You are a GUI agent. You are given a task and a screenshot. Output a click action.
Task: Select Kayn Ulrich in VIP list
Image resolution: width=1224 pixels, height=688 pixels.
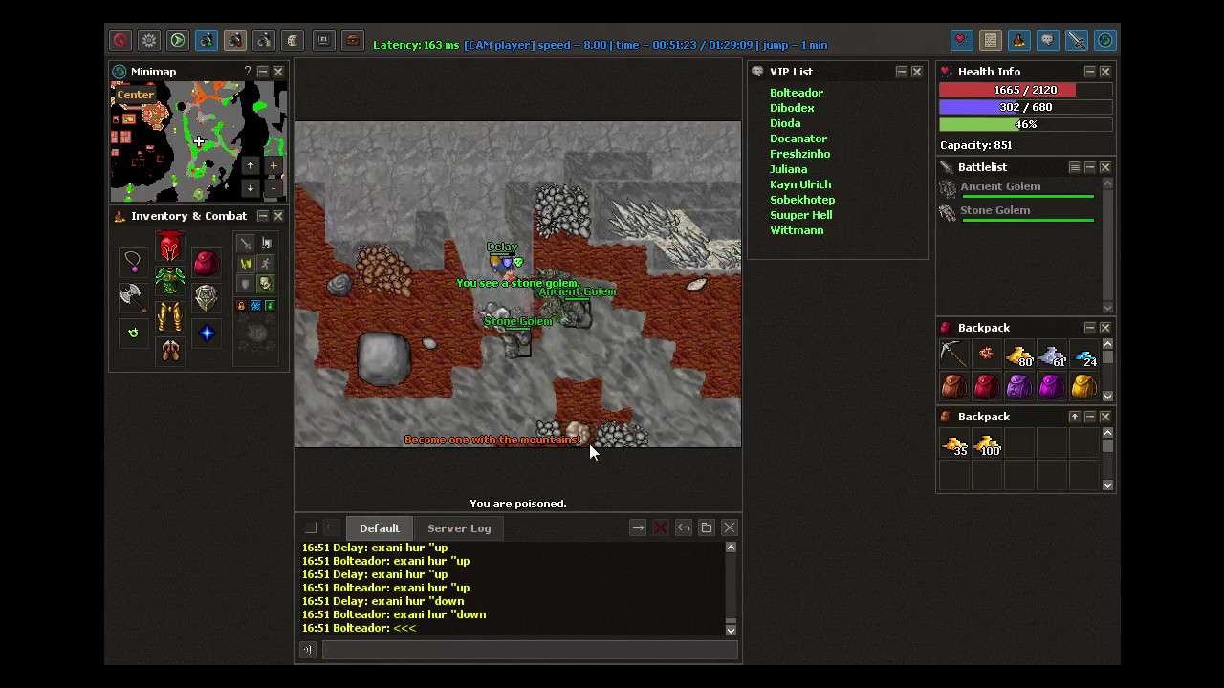[x=800, y=184]
